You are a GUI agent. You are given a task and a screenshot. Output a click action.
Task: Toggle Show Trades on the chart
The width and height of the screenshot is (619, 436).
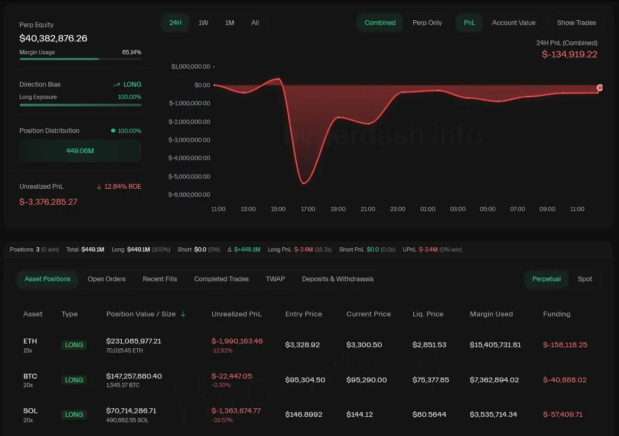pos(576,23)
